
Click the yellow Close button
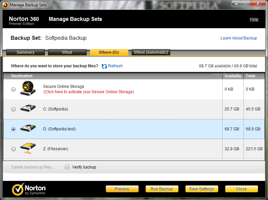241,189
